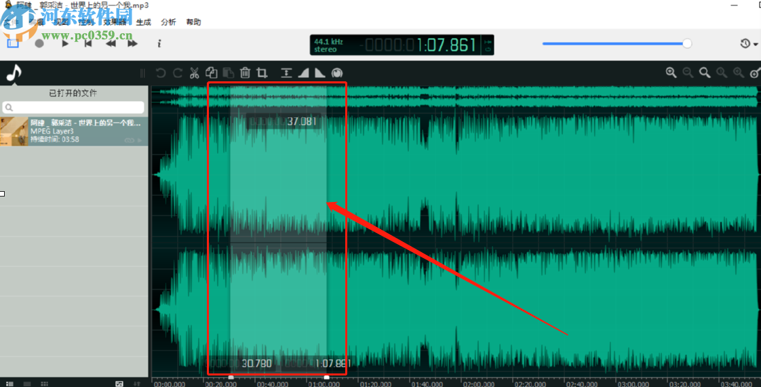Zoom in on the waveform

[671, 73]
